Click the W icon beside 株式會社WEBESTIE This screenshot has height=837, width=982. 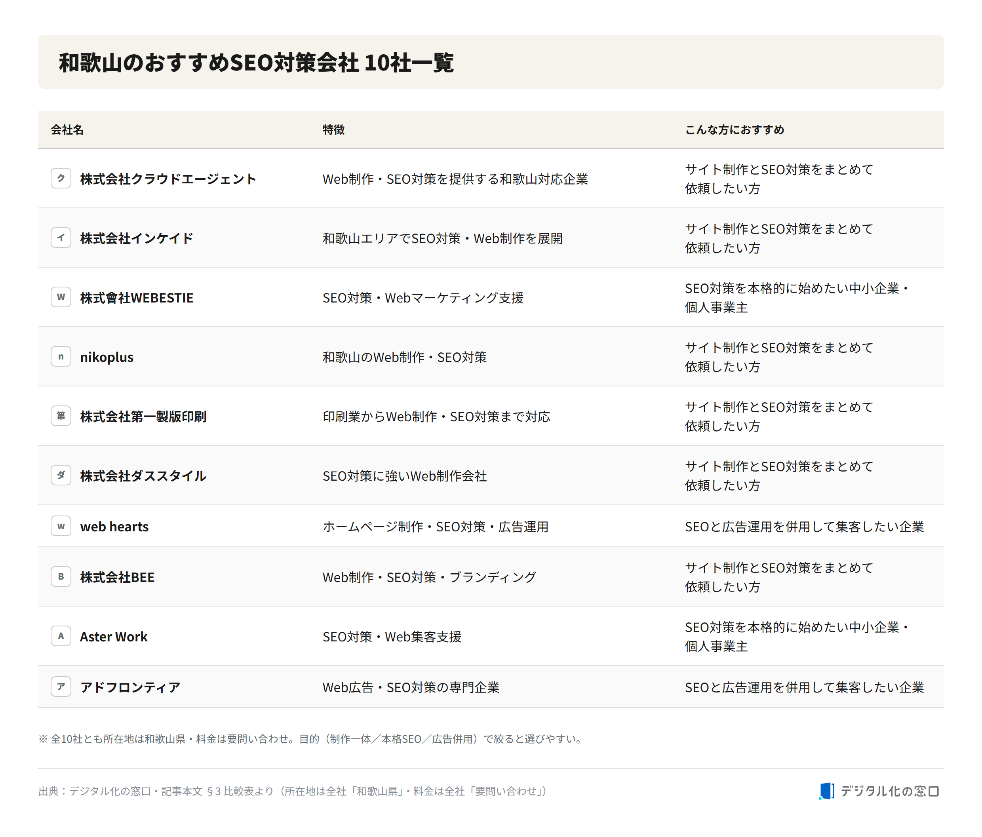pos(61,297)
